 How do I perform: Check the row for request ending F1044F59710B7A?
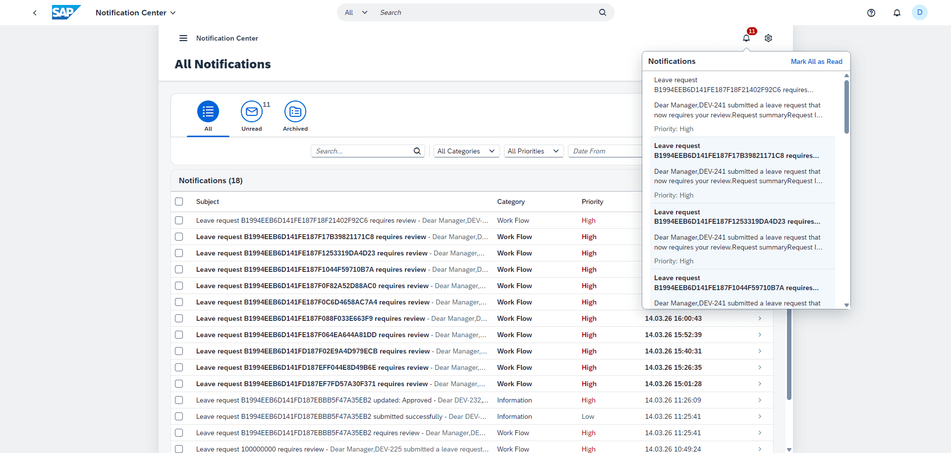click(x=179, y=269)
